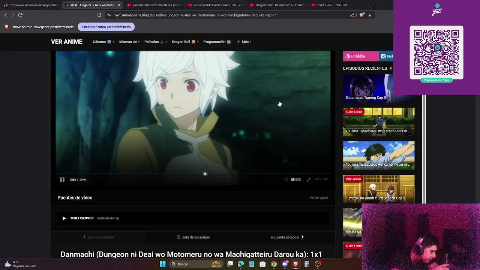The image size is (480, 270).
Task: Switch to Dr. Leopoldo García Lamas tab
Action: click(x=216, y=5)
